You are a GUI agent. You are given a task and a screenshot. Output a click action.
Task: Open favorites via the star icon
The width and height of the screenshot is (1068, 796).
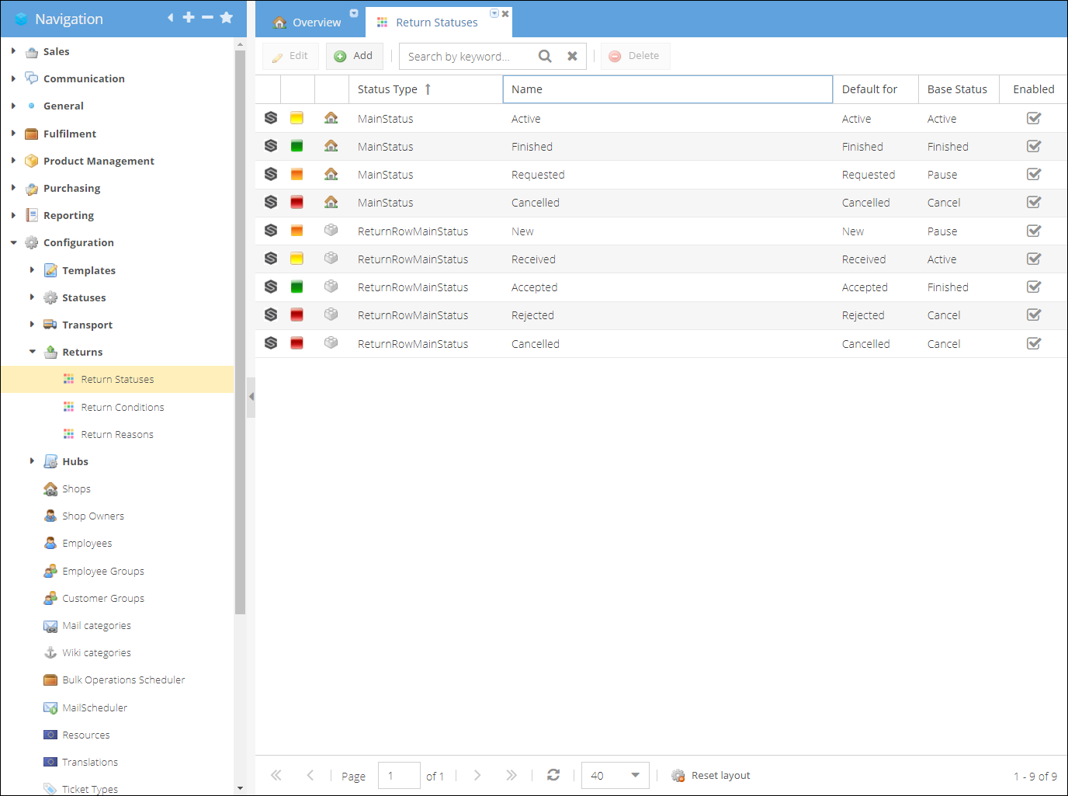[x=227, y=18]
